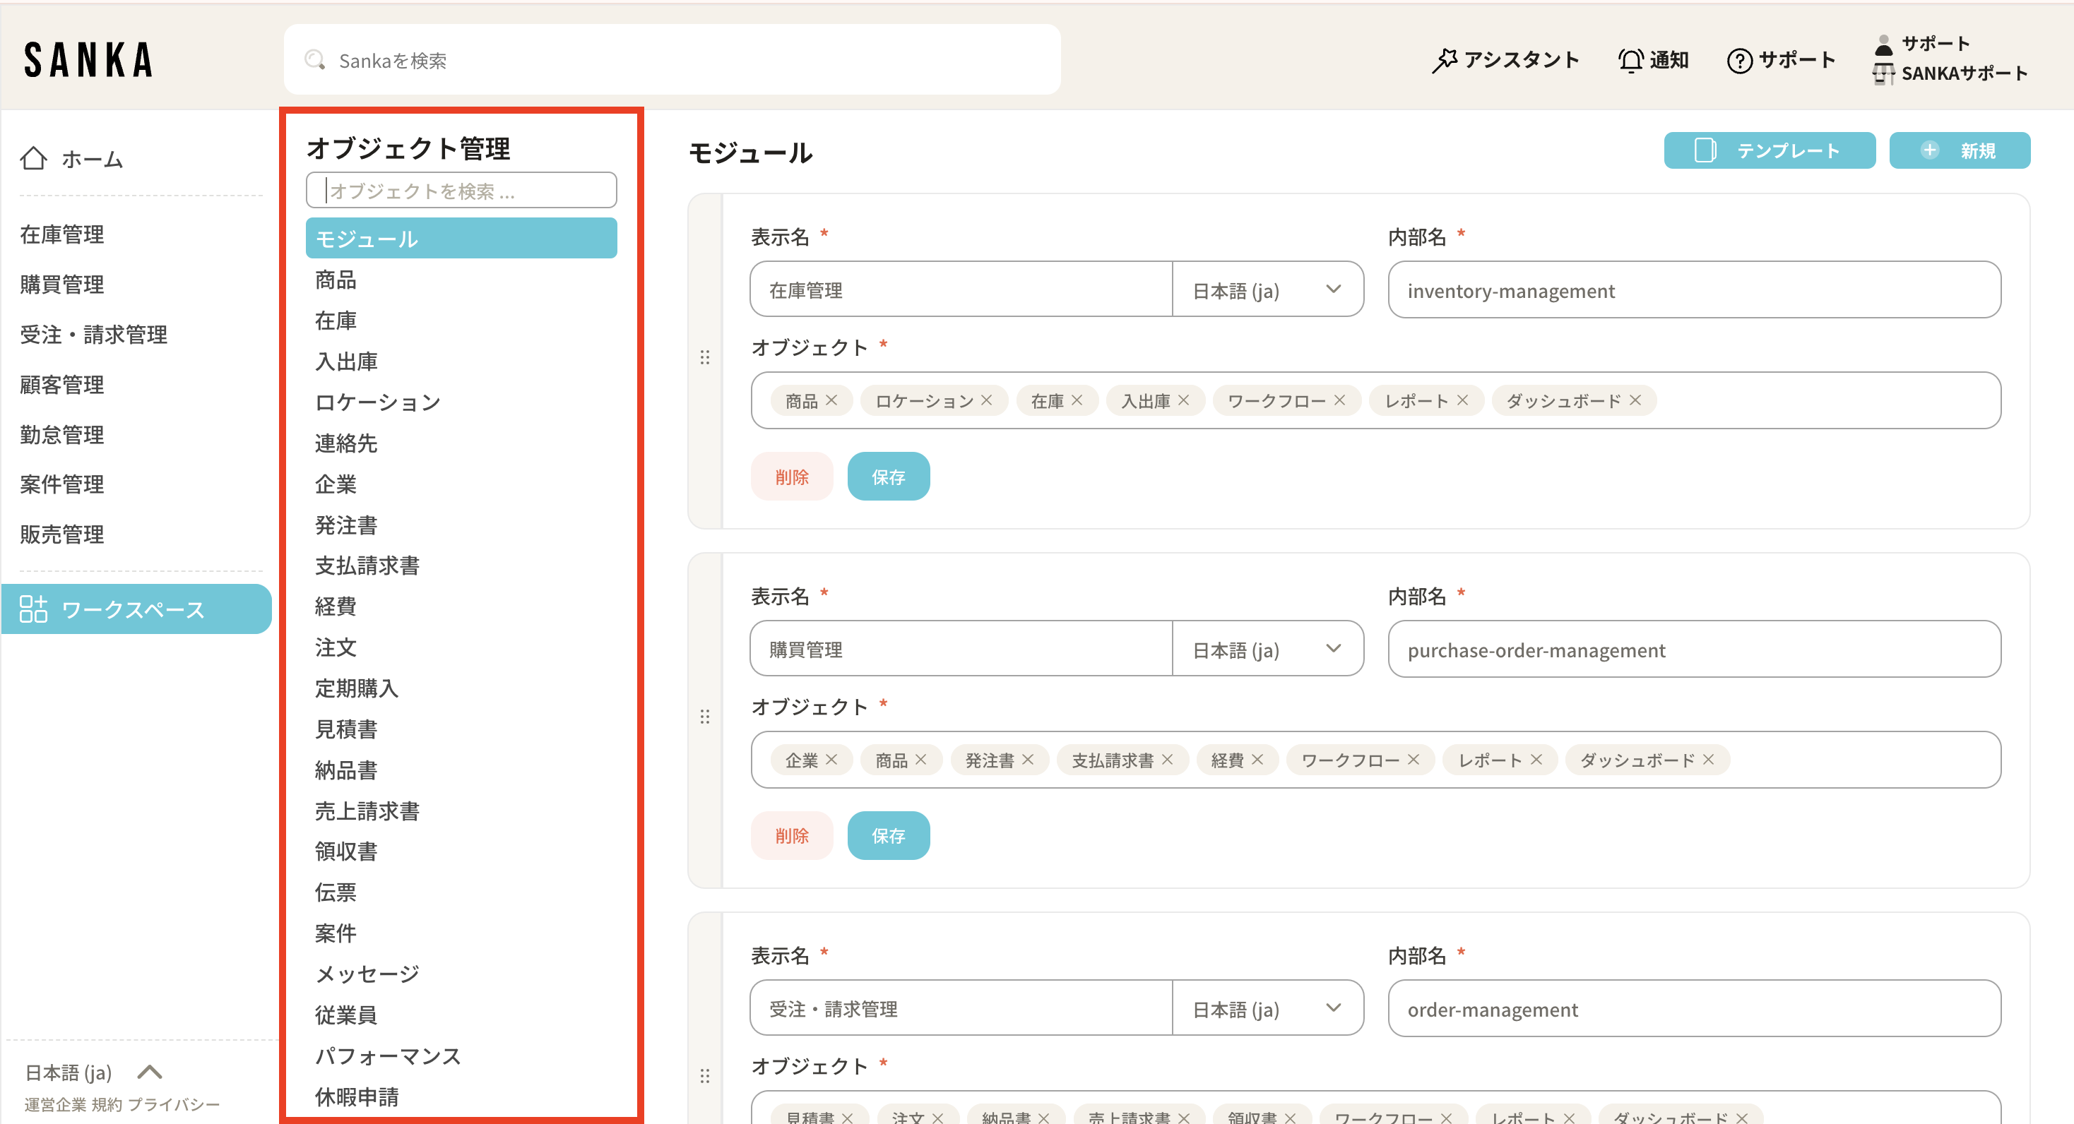
Task: Open the Support question-mark icon
Action: click(1739, 60)
